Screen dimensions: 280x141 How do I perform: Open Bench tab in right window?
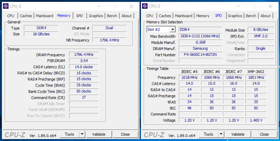(x=251, y=16)
